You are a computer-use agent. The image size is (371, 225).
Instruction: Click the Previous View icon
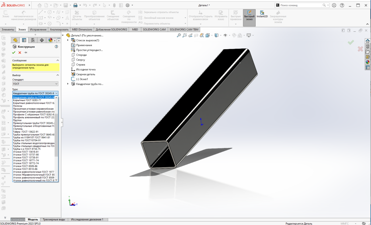coord(190,35)
